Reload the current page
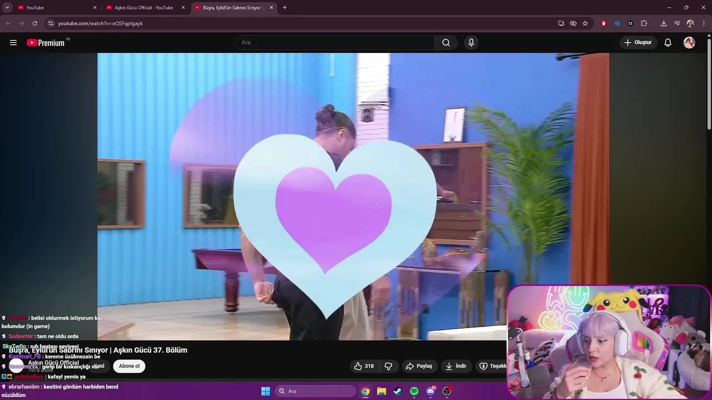712x400 pixels. [35, 23]
